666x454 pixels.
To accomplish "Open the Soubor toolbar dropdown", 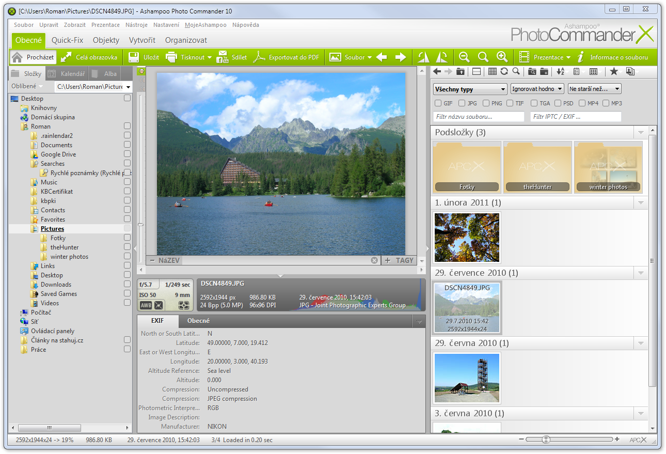I will coord(351,57).
